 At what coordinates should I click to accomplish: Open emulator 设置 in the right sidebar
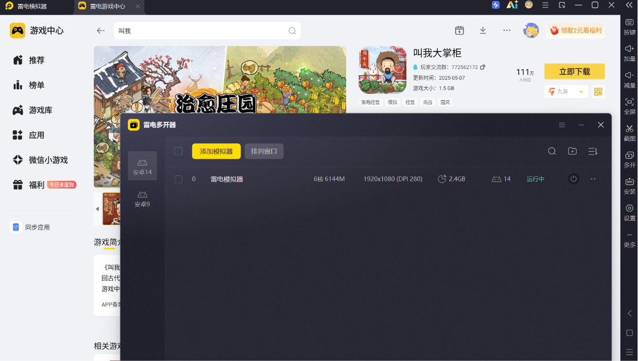tap(630, 213)
